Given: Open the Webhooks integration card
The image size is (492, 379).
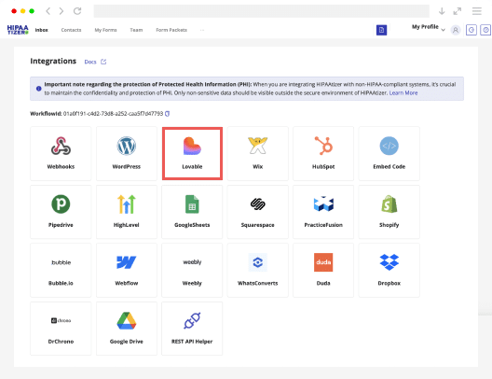Looking at the screenshot, I should pos(61,153).
